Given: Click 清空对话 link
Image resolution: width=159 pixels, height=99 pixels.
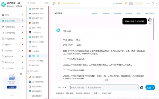Looking at the screenshot, I should pos(129,13).
